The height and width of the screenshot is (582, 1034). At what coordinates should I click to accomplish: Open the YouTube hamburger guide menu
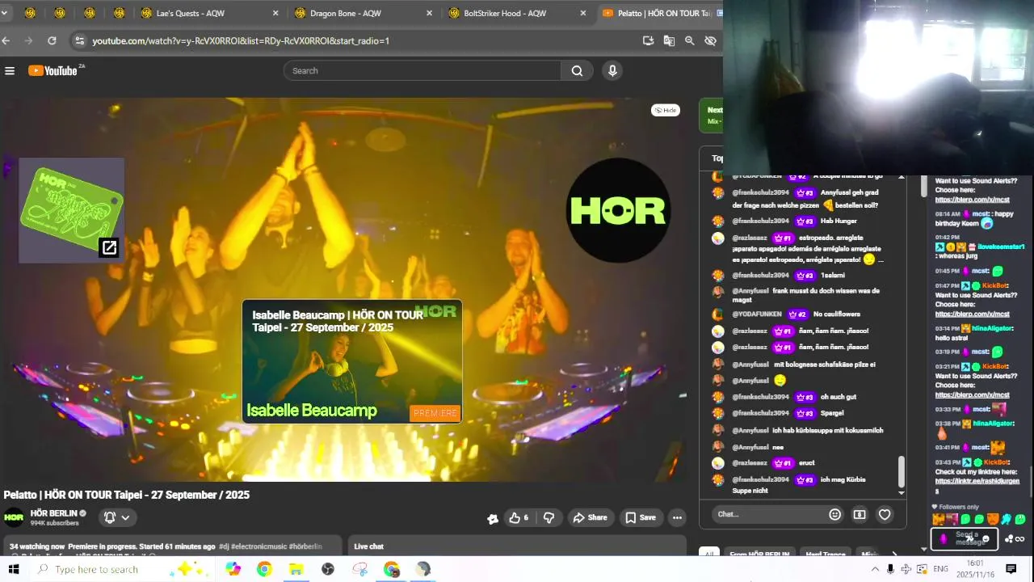(10, 71)
